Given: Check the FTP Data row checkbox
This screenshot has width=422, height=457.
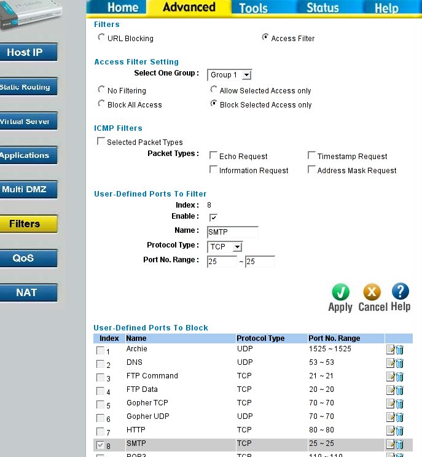Looking at the screenshot, I should coord(100,391).
